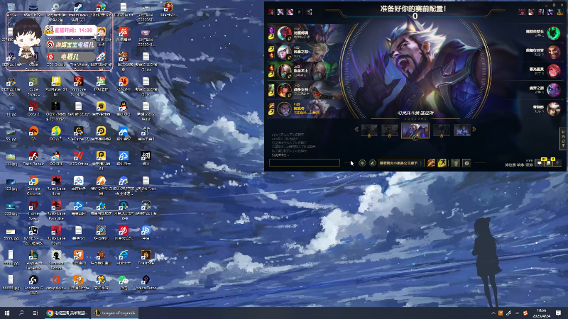Pick the unlocked skin thumbnail next to the right arrow

462,130
